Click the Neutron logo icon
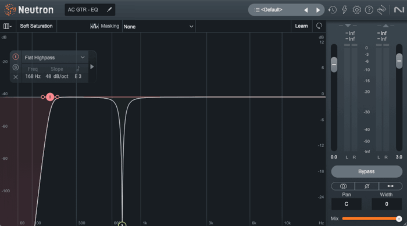The image size is (407, 226). 10,10
